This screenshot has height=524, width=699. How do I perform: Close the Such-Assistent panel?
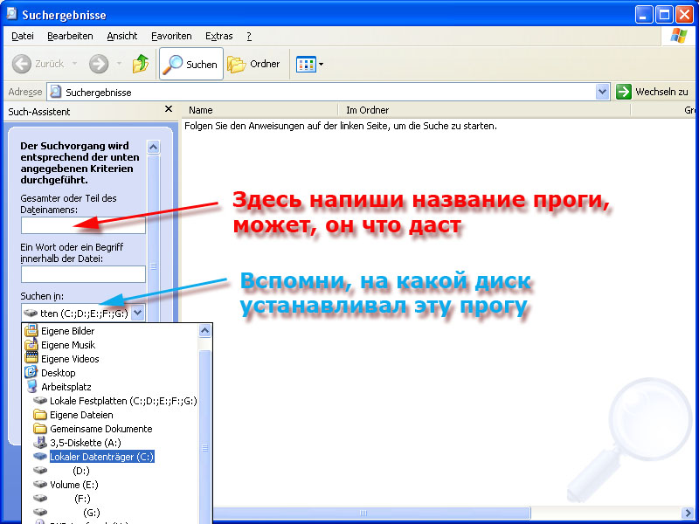169,110
